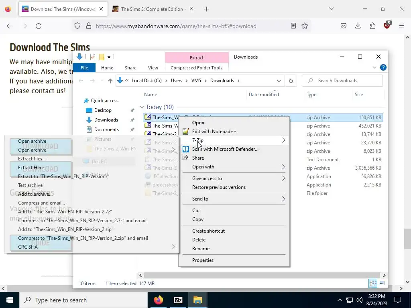Open the Home ribbon tab
The image size is (411, 308).
[x=107, y=68]
